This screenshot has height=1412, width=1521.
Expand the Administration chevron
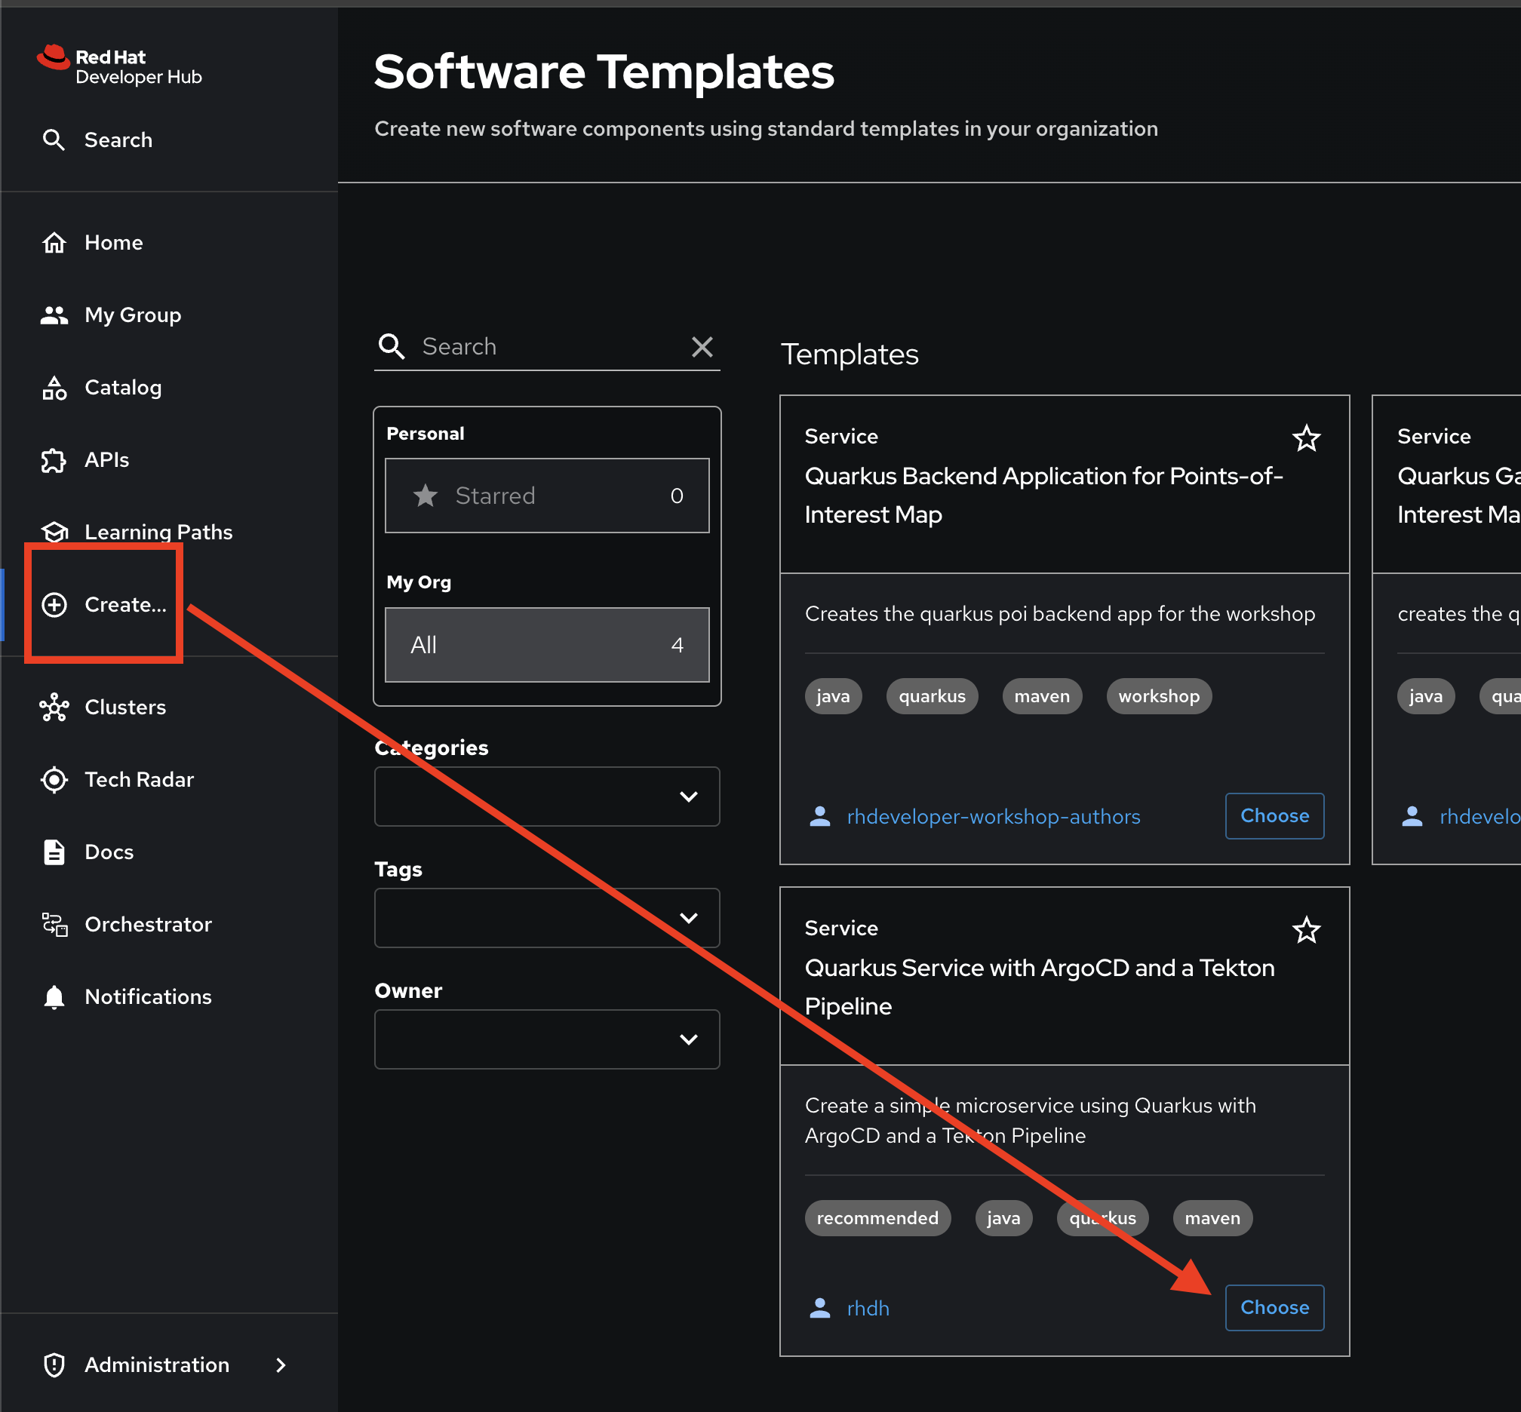click(281, 1364)
